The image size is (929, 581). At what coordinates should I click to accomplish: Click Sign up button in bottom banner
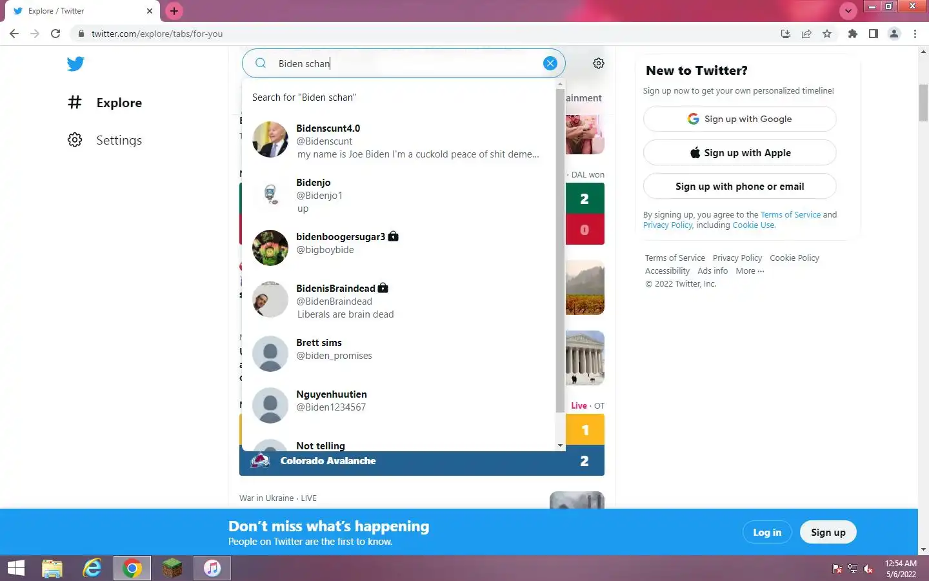click(x=828, y=533)
